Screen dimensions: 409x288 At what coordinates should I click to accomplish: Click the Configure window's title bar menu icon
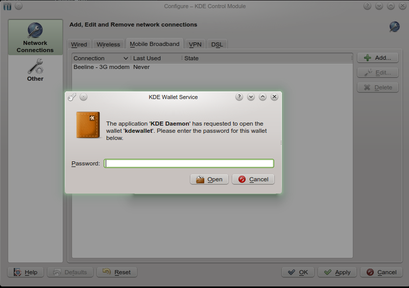pos(7,6)
